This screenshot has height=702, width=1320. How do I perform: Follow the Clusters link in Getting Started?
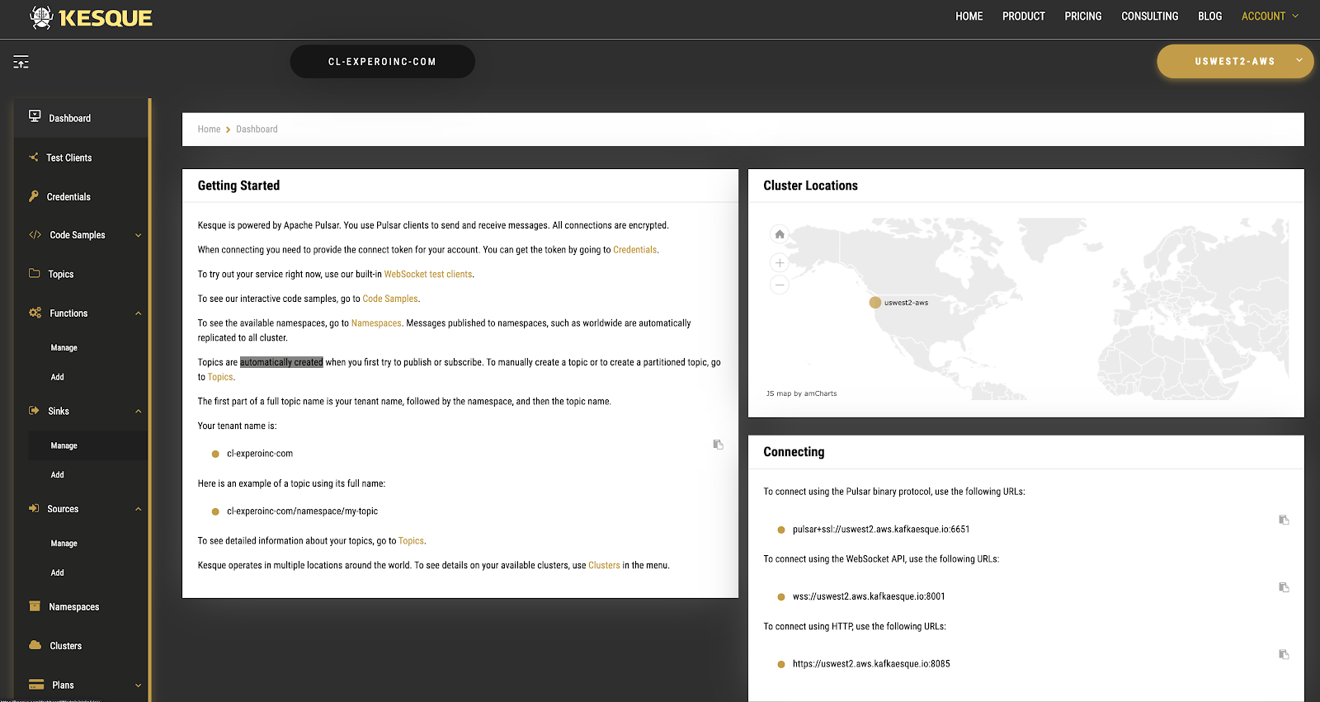(x=604, y=565)
